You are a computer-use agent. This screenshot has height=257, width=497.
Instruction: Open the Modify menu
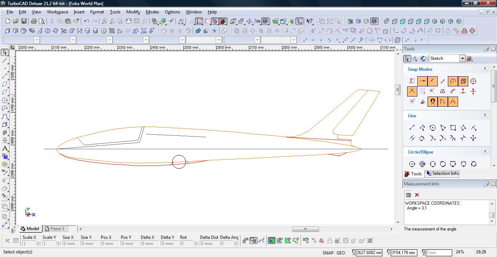133,12
